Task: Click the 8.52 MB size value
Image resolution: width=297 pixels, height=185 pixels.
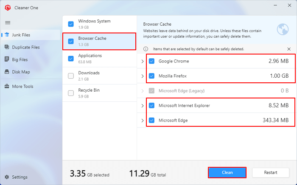Action: click(x=278, y=105)
